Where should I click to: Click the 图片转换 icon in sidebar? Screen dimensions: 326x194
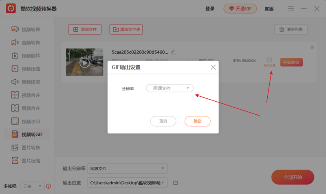(15, 148)
